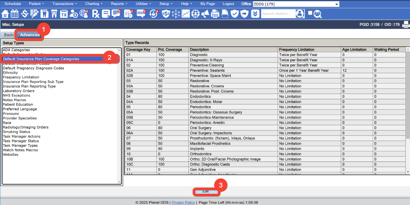Open the globe patient portal icon
Viewport: 410px width, 205px height.
point(84,13)
